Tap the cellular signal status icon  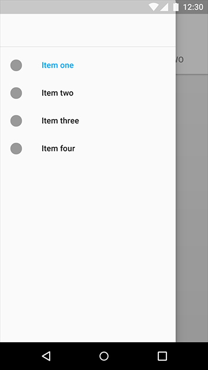164,7
